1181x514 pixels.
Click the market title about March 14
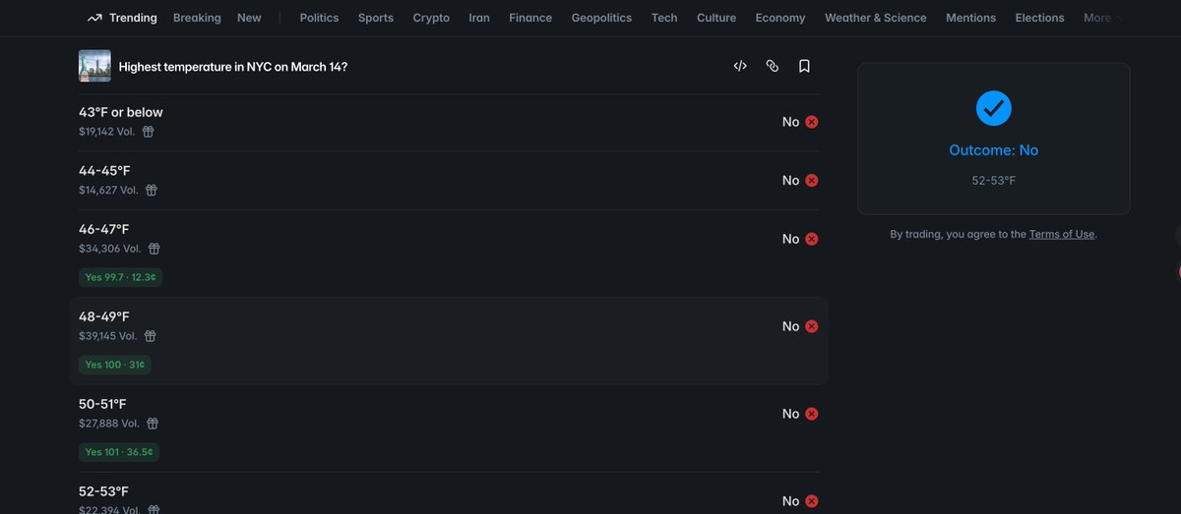click(233, 67)
